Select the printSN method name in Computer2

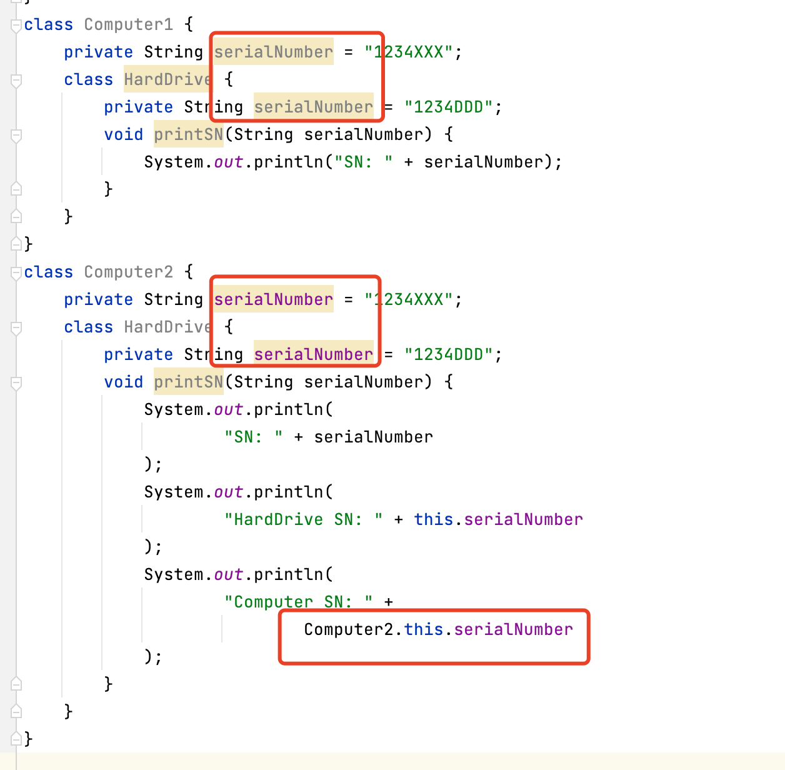tap(188, 382)
